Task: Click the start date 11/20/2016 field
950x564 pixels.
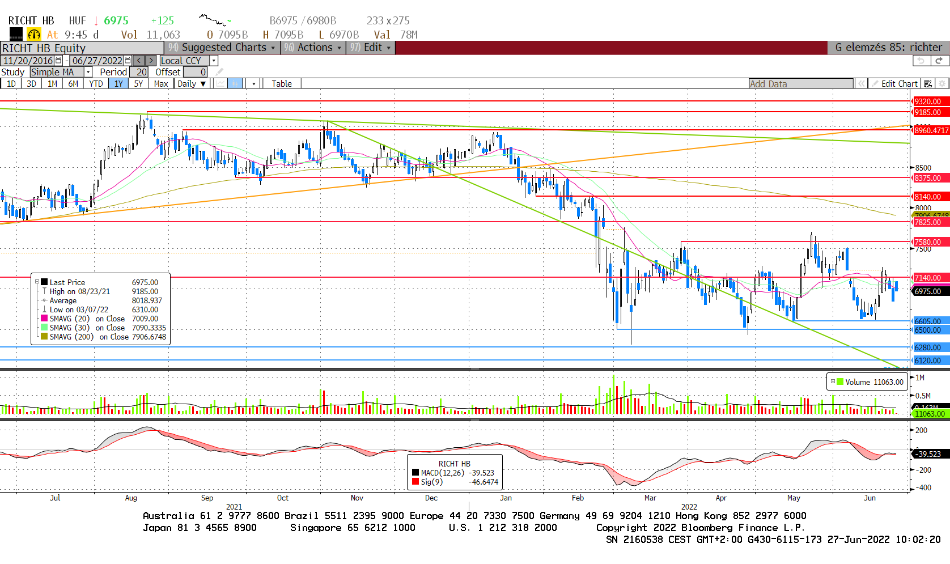Action: 27,61
